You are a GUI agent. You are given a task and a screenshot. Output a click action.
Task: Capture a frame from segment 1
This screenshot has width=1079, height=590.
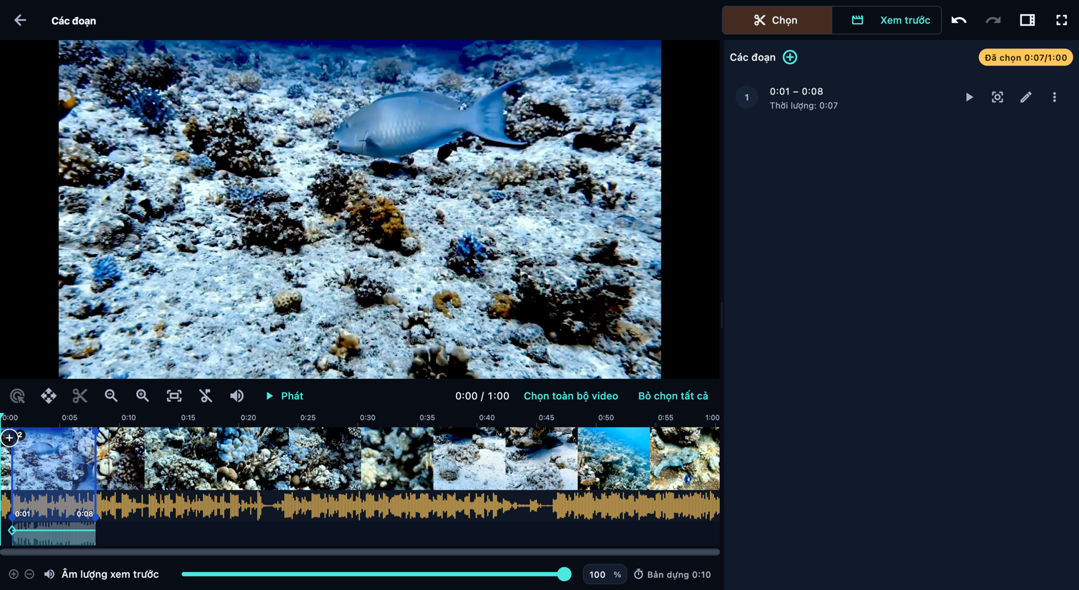(x=997, y=97)
